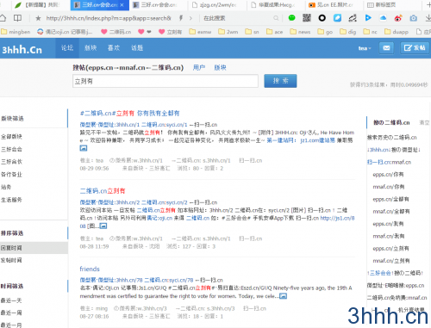The width and height of the screenshot is (431, 328).
Task: Click the 3hhh.Cn site logo
Action: (x=22, y=50)
